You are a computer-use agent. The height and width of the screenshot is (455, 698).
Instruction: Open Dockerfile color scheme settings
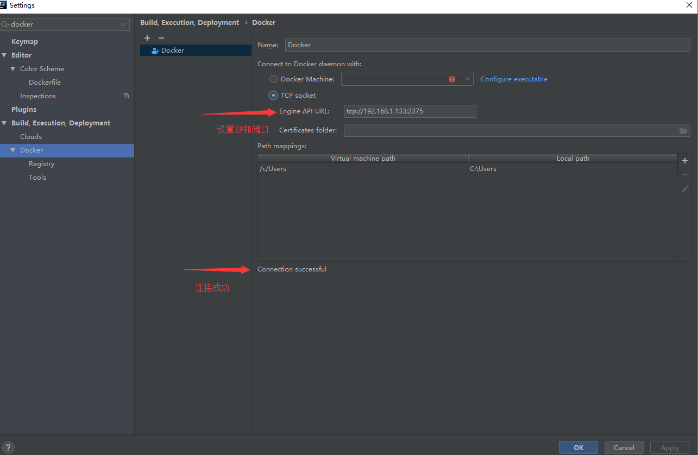tap(45, 83)
